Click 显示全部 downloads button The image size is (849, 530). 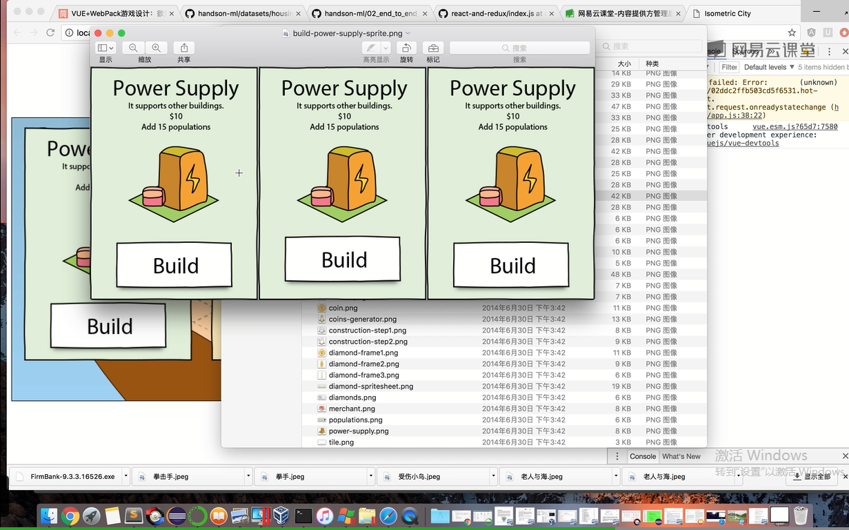point(811,476)
